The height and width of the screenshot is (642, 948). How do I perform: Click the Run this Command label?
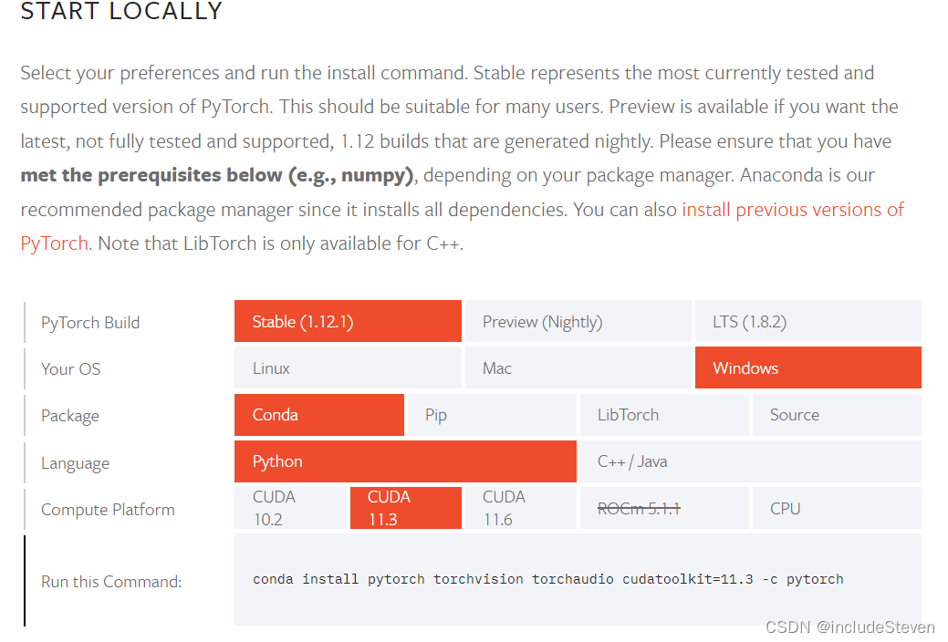(x=111, y=582)
